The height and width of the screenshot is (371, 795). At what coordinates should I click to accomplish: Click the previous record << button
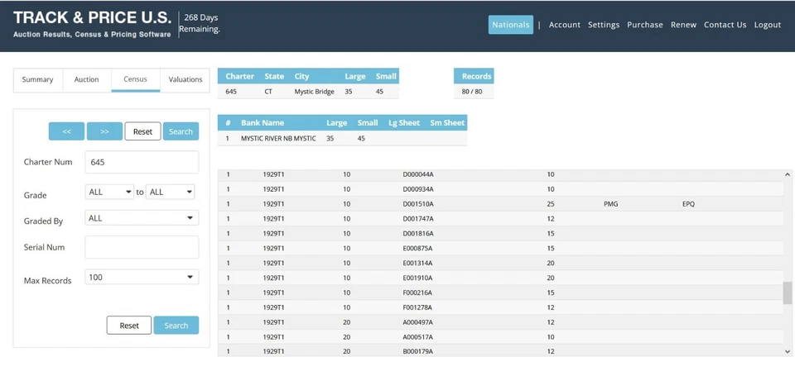point(66,131)
